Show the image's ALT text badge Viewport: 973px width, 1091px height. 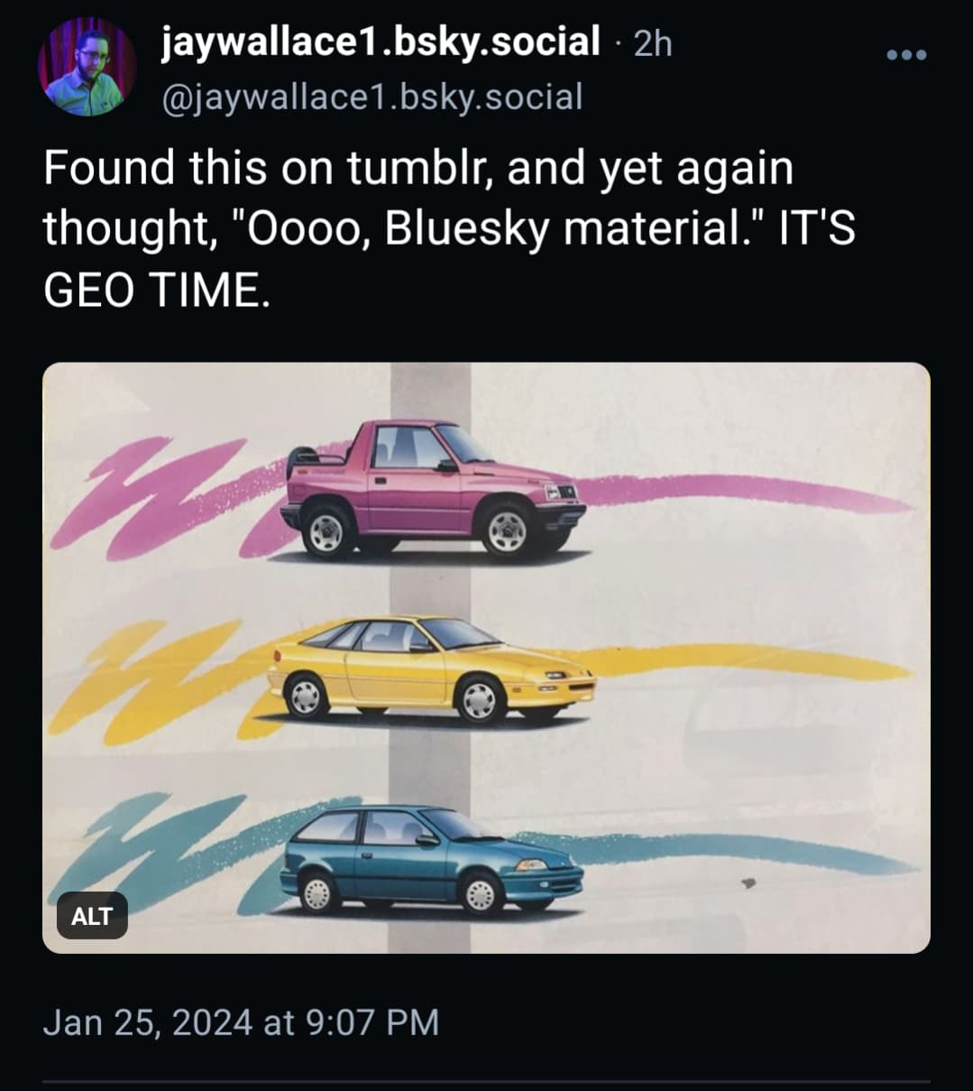pos(92,916)
